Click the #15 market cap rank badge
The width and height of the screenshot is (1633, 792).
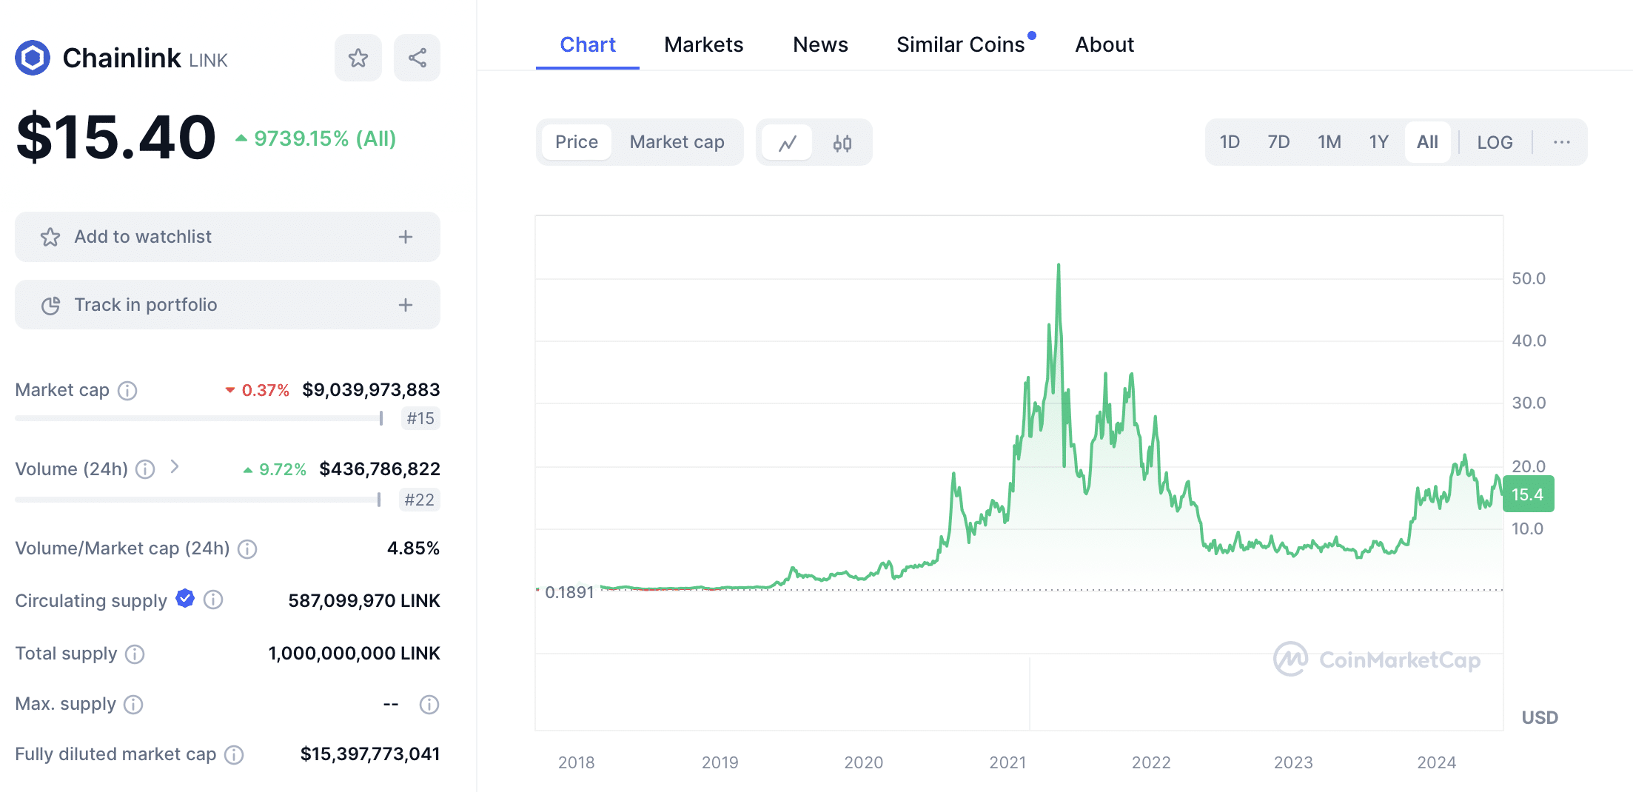coord(420,419)
